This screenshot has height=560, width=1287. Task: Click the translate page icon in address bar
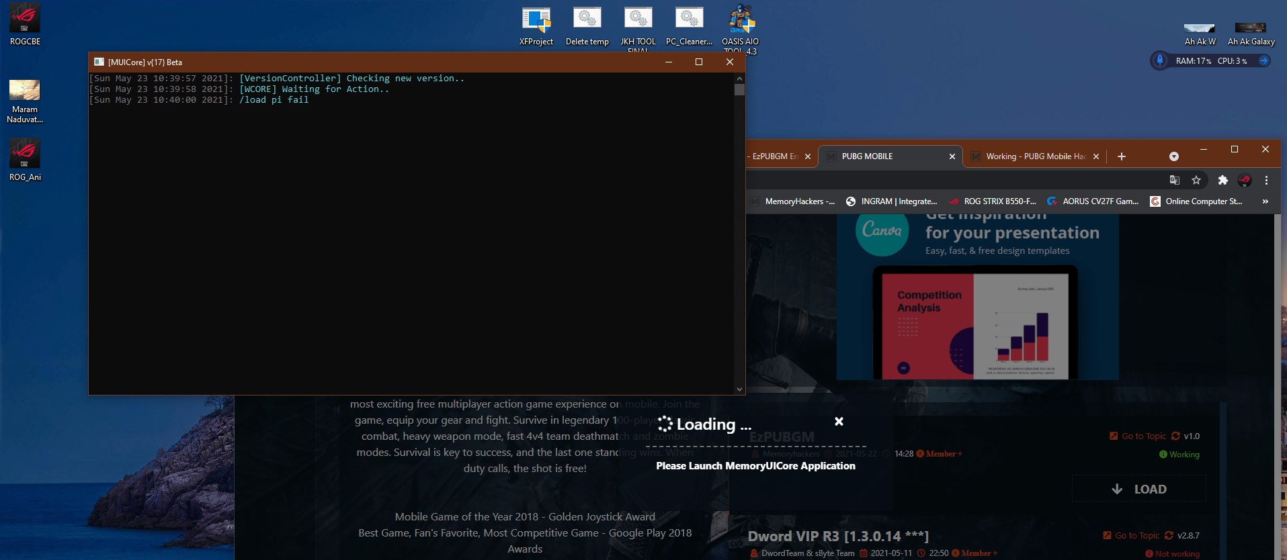click(1175, 180)
